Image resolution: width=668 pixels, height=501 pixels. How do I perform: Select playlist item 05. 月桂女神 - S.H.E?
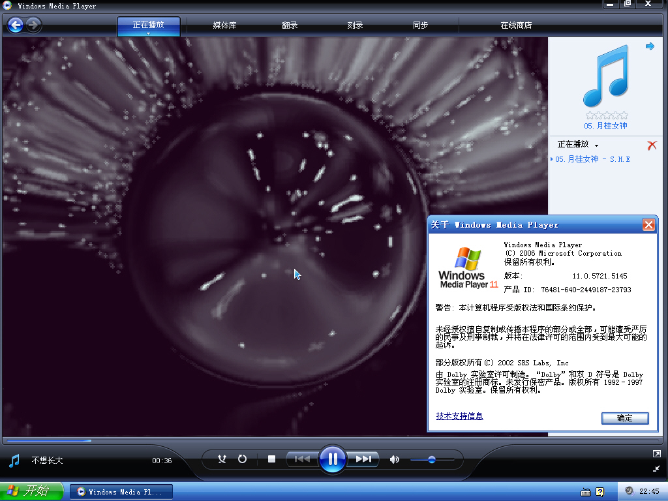[592, 159]
